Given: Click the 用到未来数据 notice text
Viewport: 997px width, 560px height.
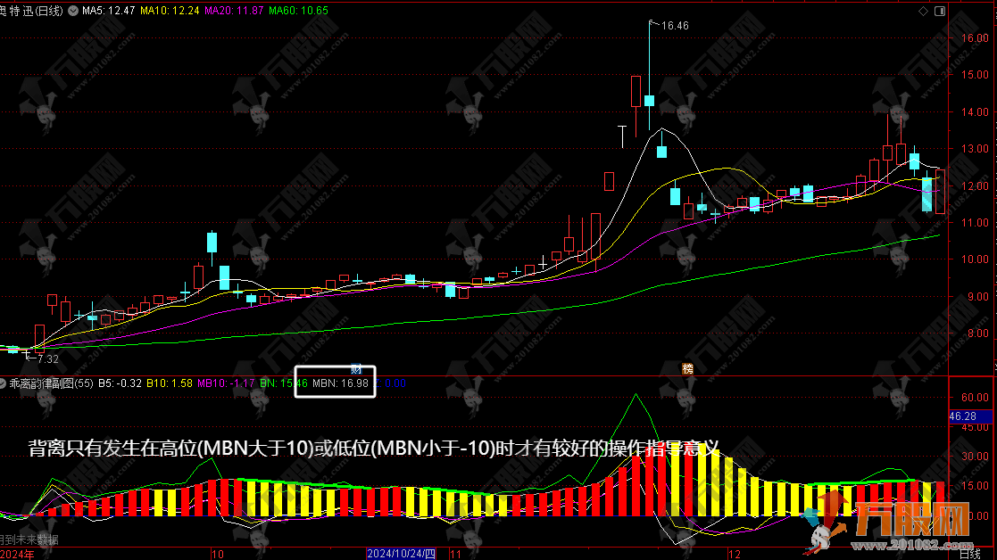Looking at the screenshot, I should (x=29, y=539).
